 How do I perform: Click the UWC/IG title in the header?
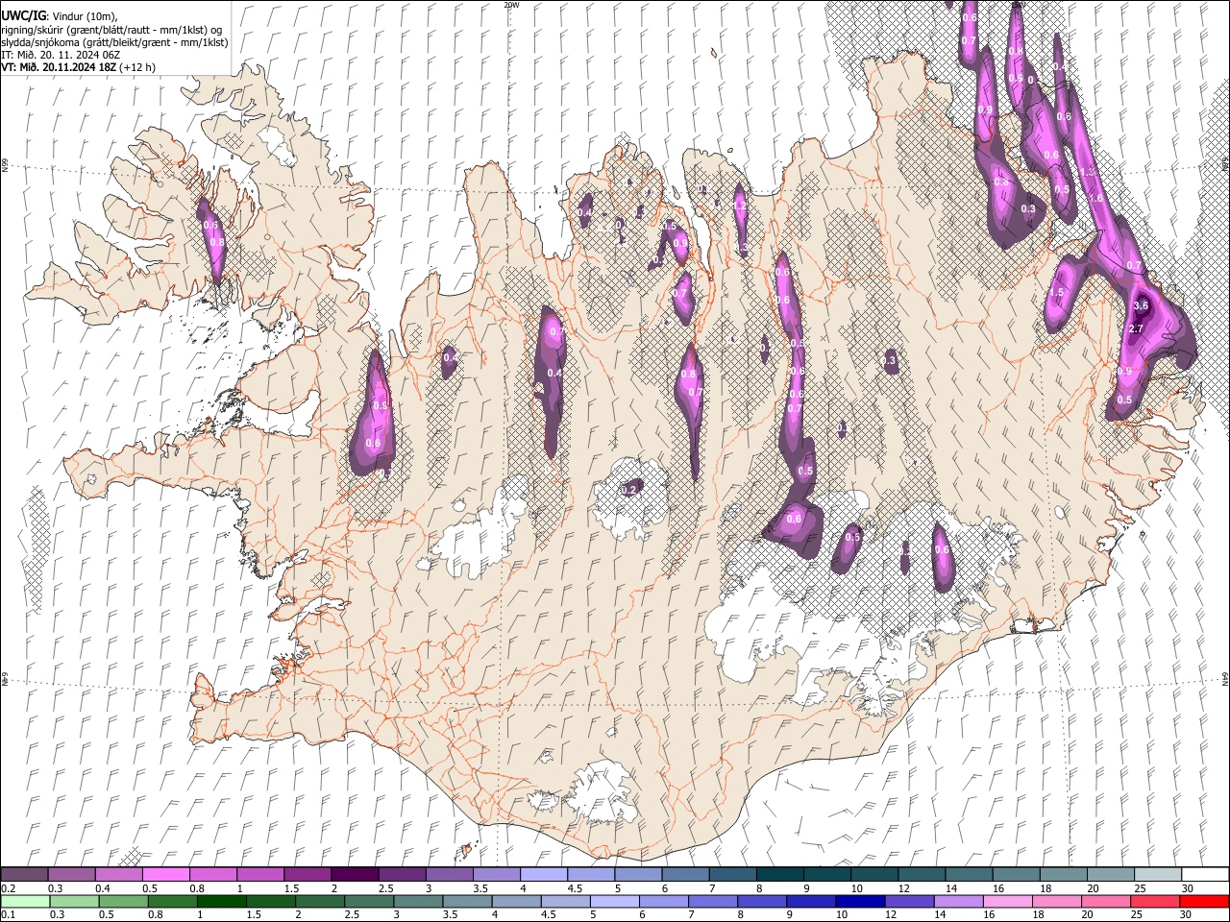pyautogui.click(x=23, y=16)
